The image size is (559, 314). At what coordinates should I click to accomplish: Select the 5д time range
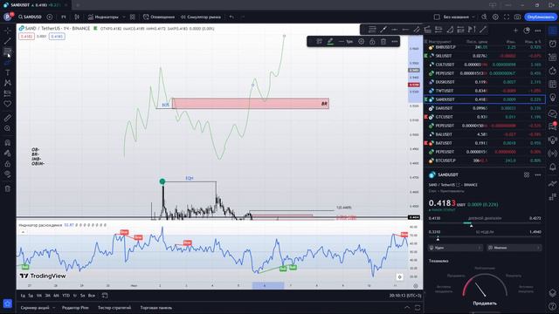coord(31,296)
